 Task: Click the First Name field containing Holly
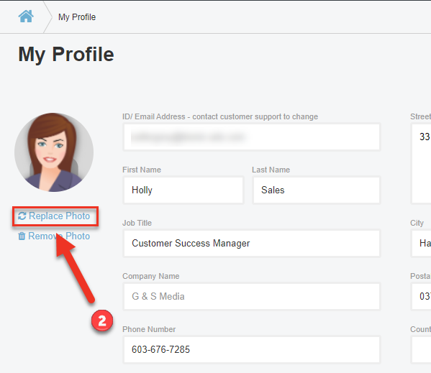(x=183, y=190)
